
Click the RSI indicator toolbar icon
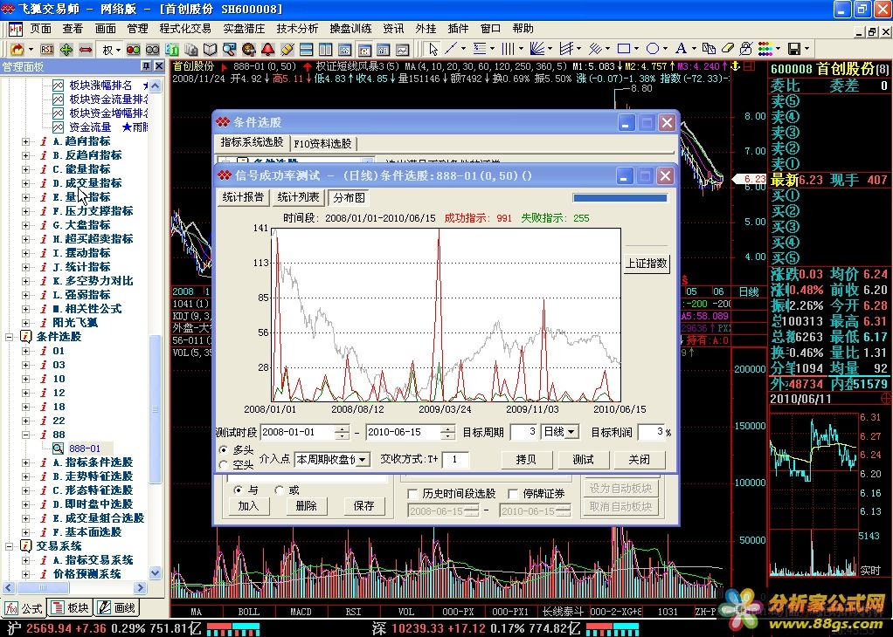[x=46, y=50]
